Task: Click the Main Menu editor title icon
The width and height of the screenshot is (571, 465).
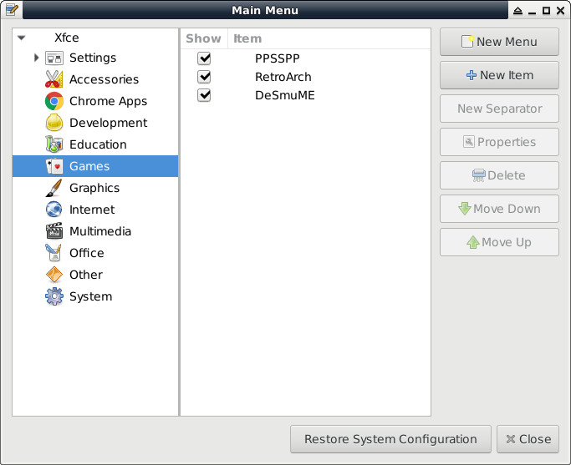Action: click(x=12, y=9)
